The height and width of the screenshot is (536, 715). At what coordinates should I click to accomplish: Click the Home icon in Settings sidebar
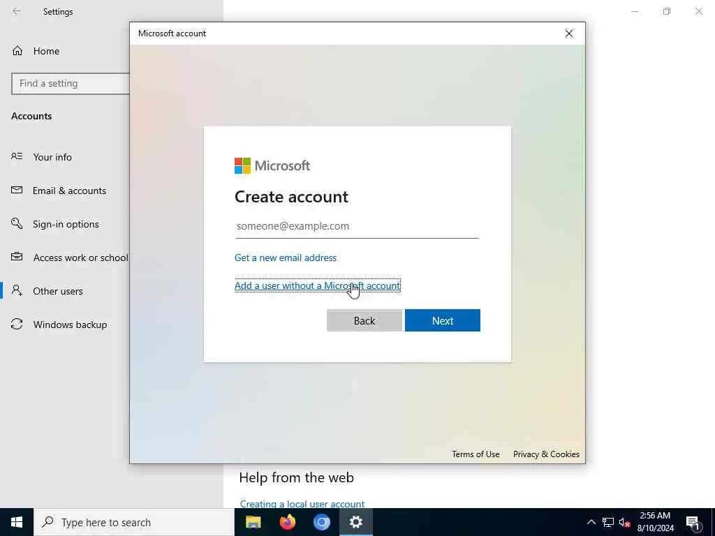pyautogui.click(x=17, y=50)
